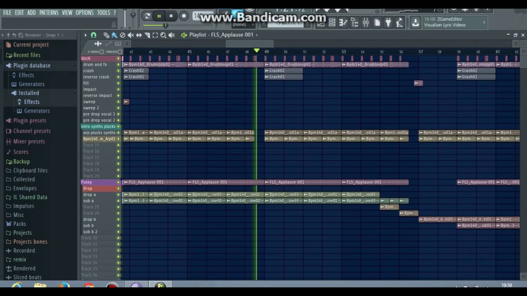
Task: Toggle the Z-CROSS option circle
Action: (x=102, y=52)
